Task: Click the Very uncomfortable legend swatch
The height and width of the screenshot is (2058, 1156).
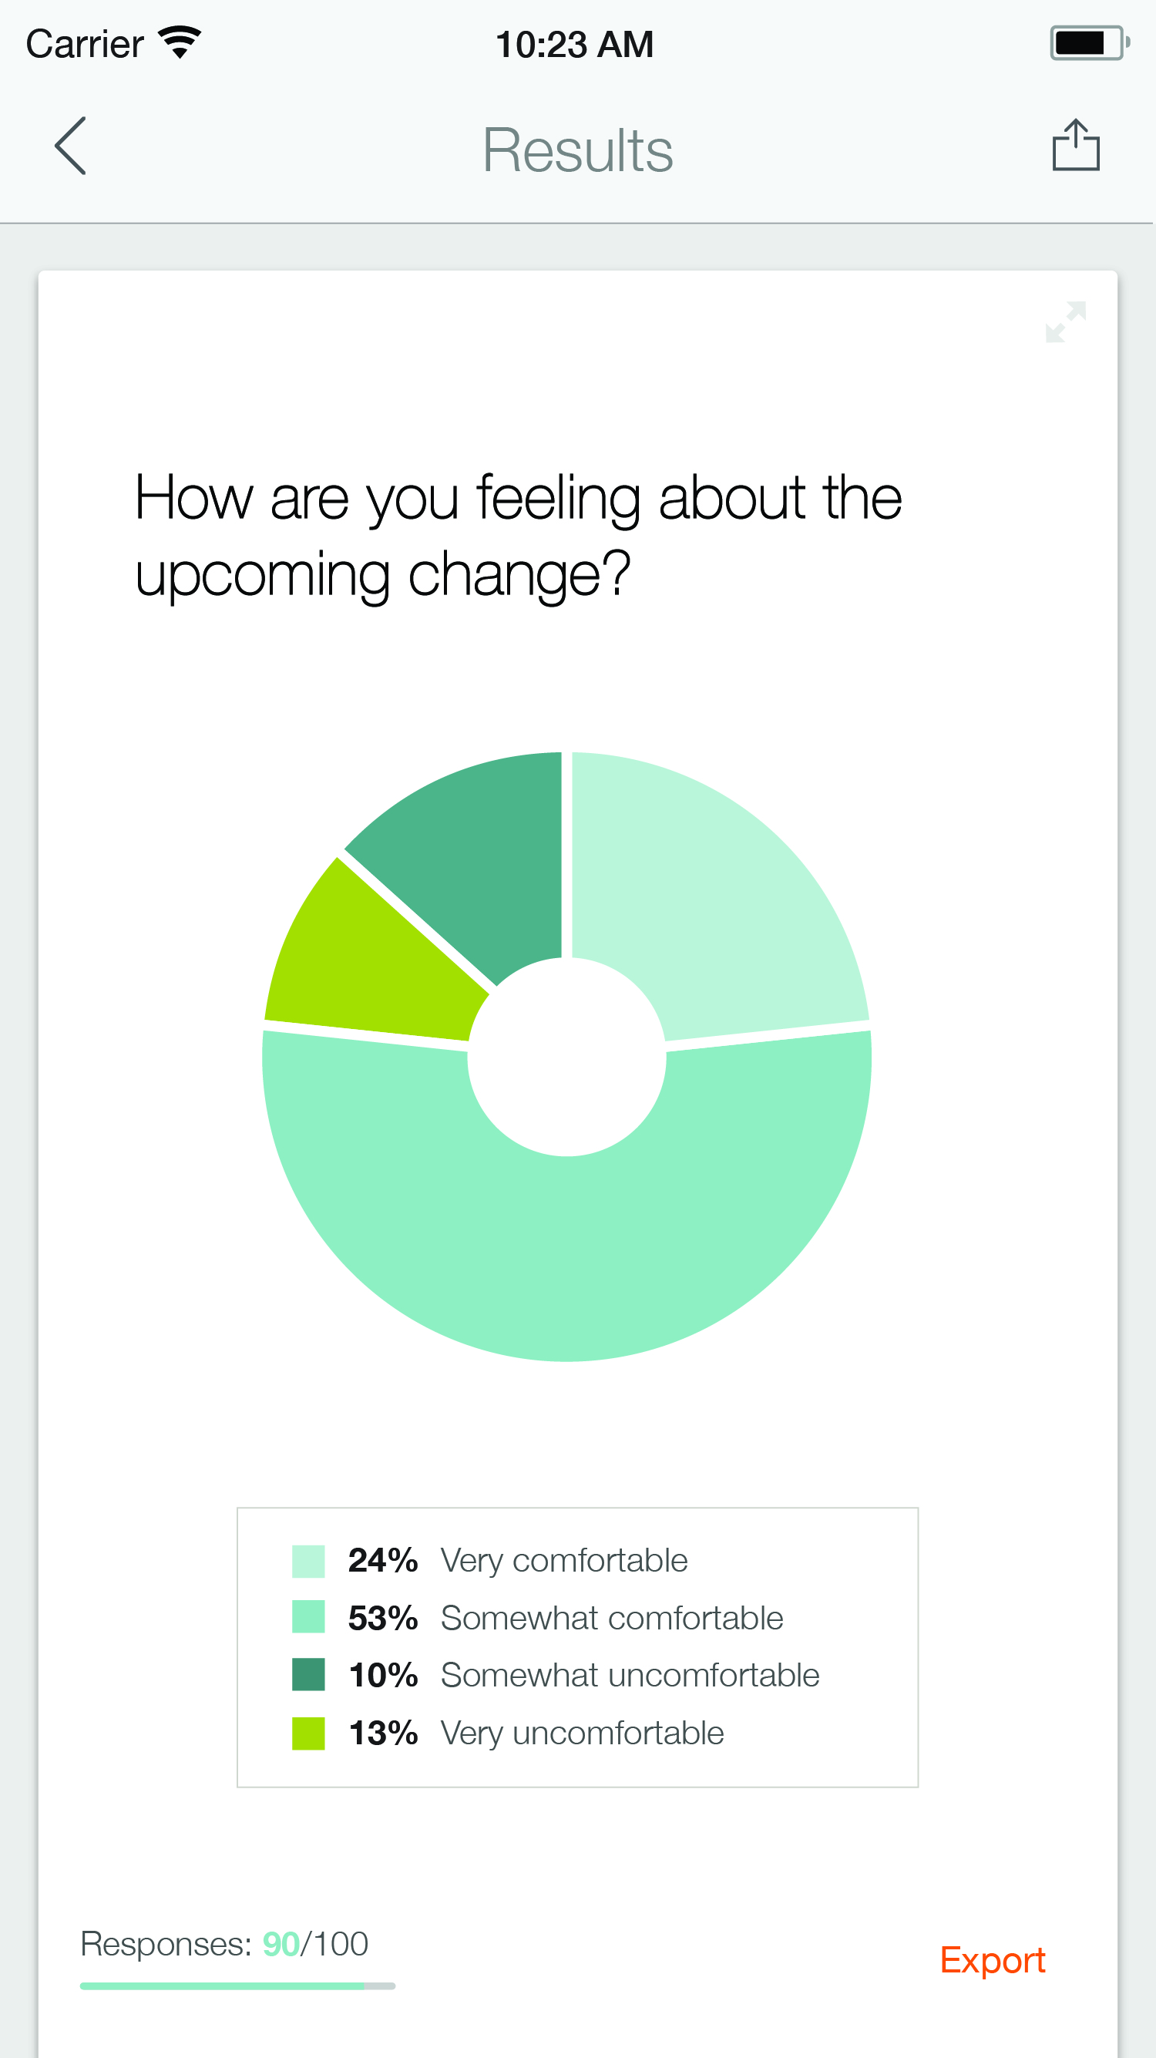Action: pyautogui.click(x=308, y=1733)
